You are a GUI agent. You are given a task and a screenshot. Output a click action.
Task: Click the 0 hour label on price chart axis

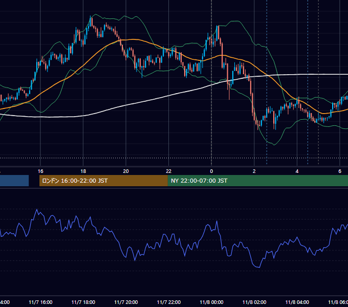[211, 171]
